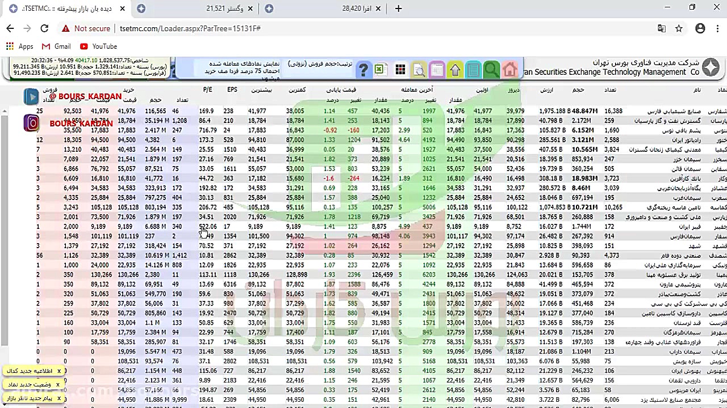This screenshot has width=727, height=408.
Task: Open the Gmail bookmark
Action: (56, 46)
